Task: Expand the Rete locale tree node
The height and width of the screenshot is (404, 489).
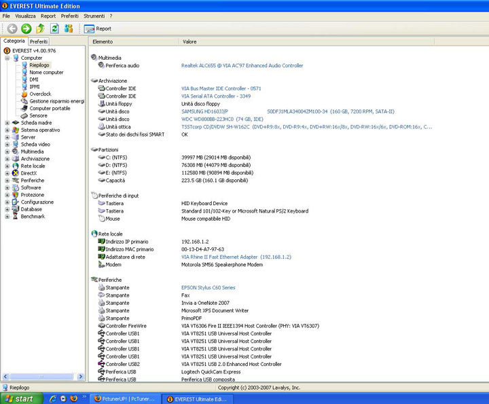Action: (7, 166)
